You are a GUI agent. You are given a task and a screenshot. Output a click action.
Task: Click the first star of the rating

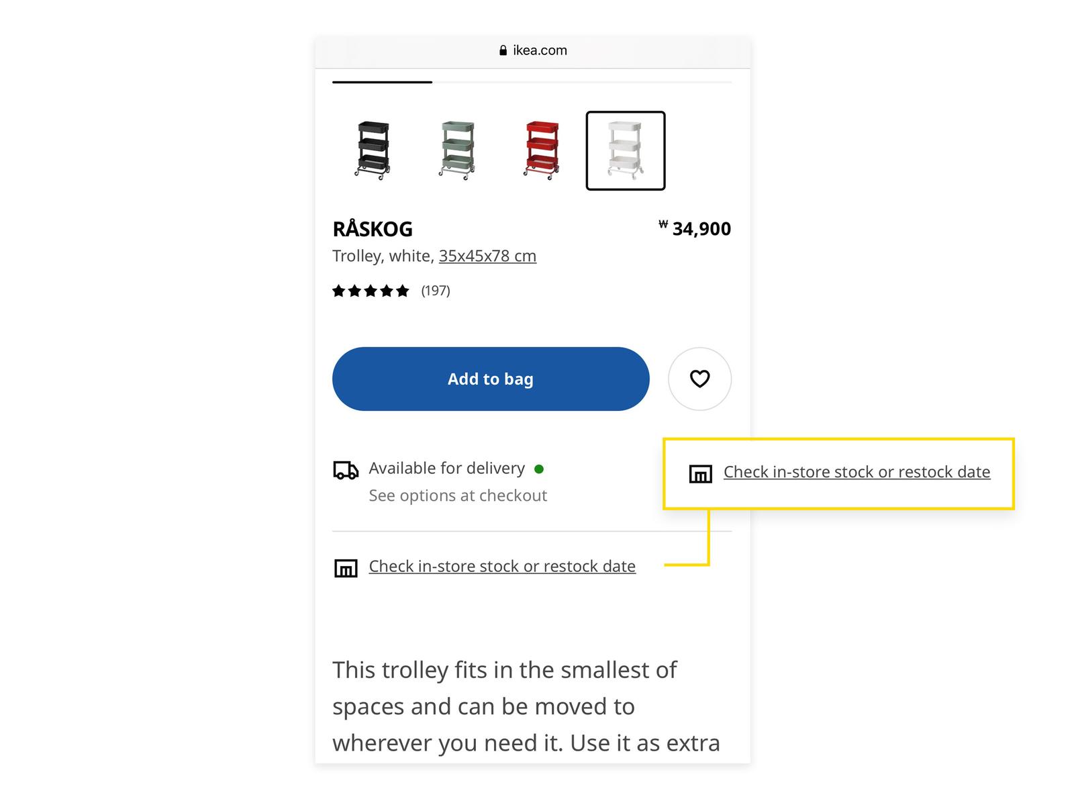pyautogui.click(x=340, y=290)
